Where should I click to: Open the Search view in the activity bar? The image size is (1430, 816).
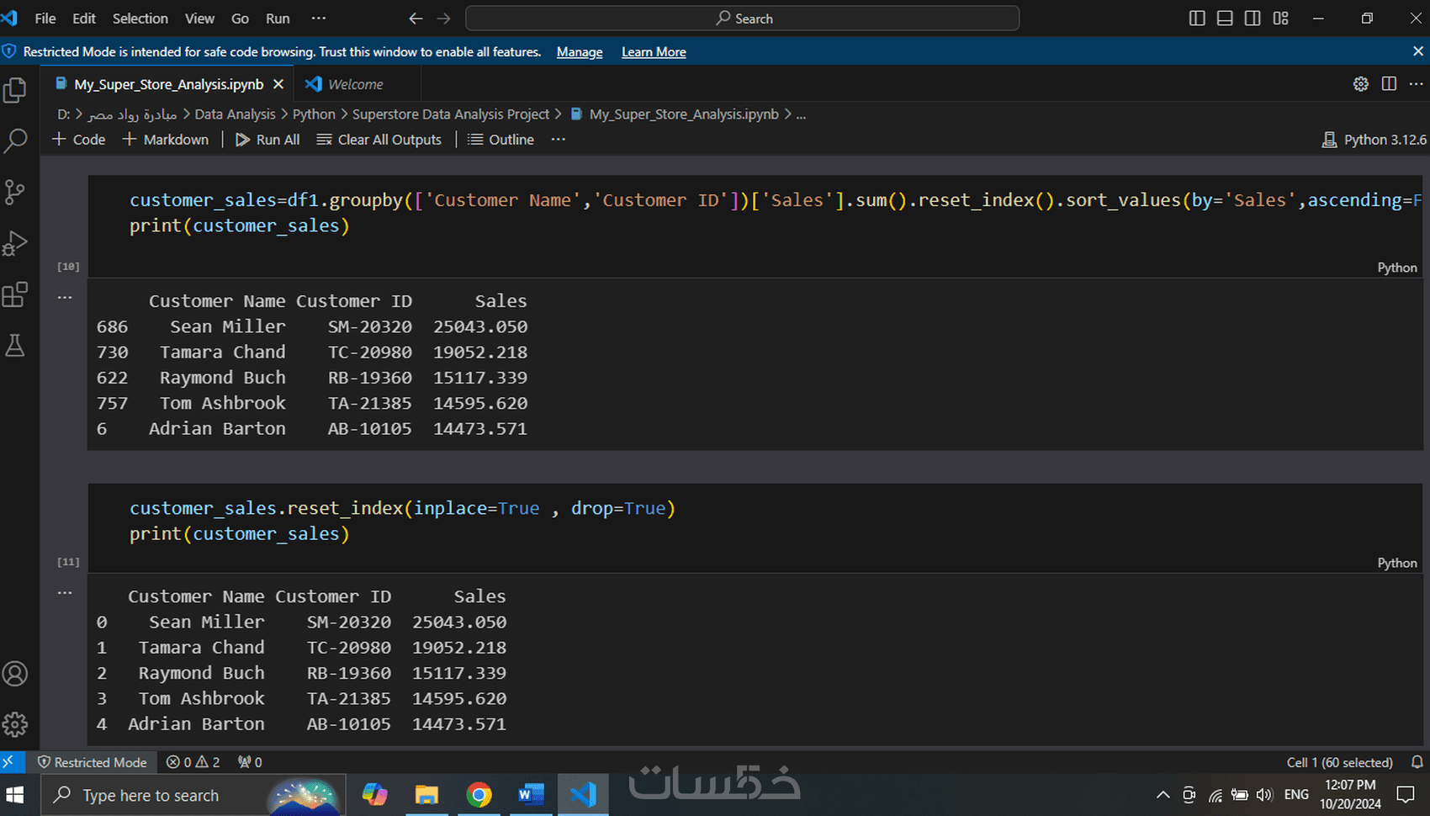pyautogui.click(x=16, y=140)
